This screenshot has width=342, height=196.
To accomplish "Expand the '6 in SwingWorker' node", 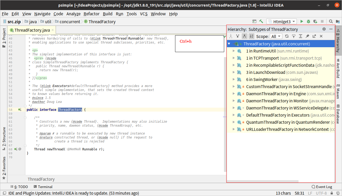I will [x=234, y=79].
